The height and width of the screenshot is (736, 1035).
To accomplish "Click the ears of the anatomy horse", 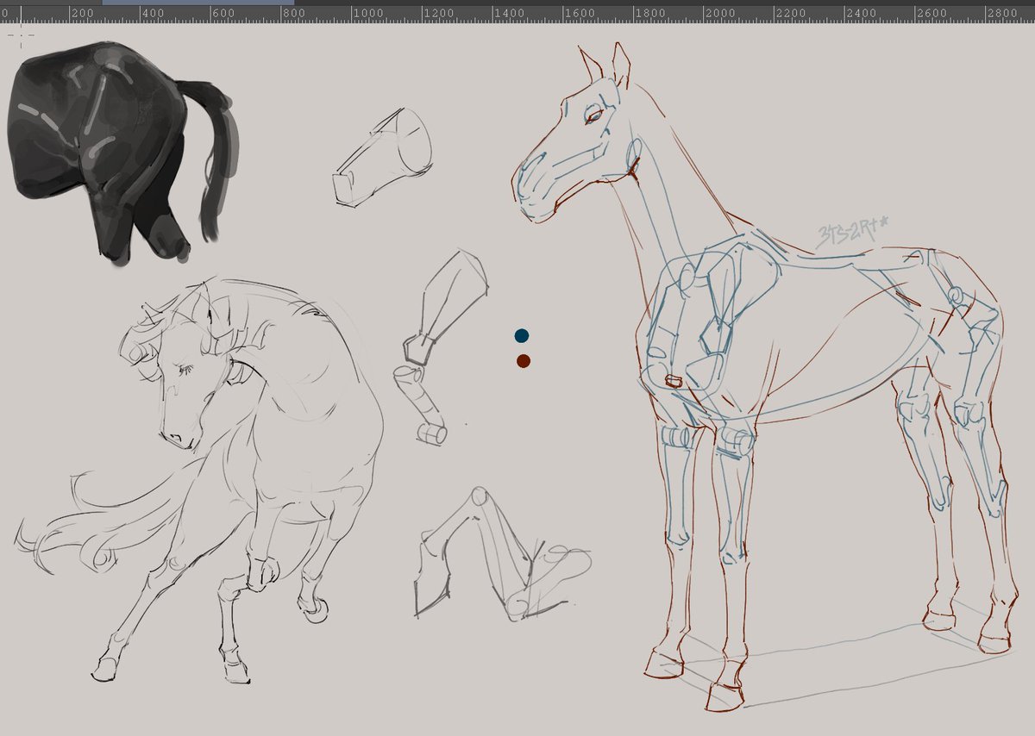I will [x=604, y=65].
